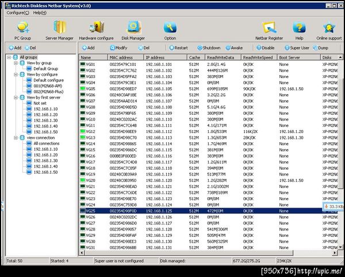Sort by ReadWriteSpeed column header
This screenshot has width=345, height=277.
[x=259, y=57]
